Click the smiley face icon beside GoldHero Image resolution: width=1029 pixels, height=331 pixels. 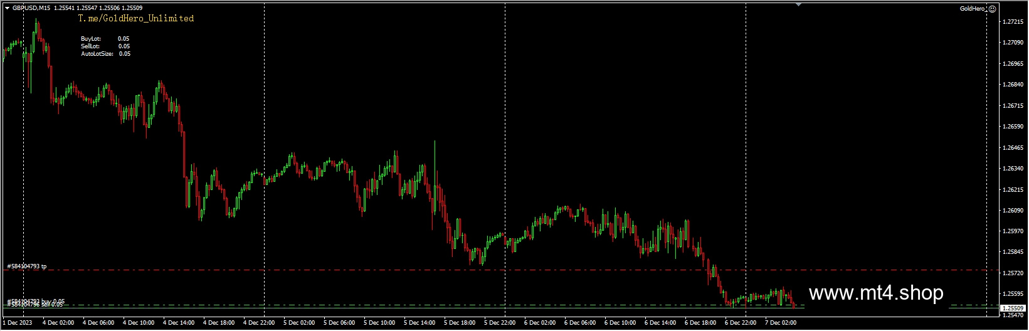[x=992, y=8]
